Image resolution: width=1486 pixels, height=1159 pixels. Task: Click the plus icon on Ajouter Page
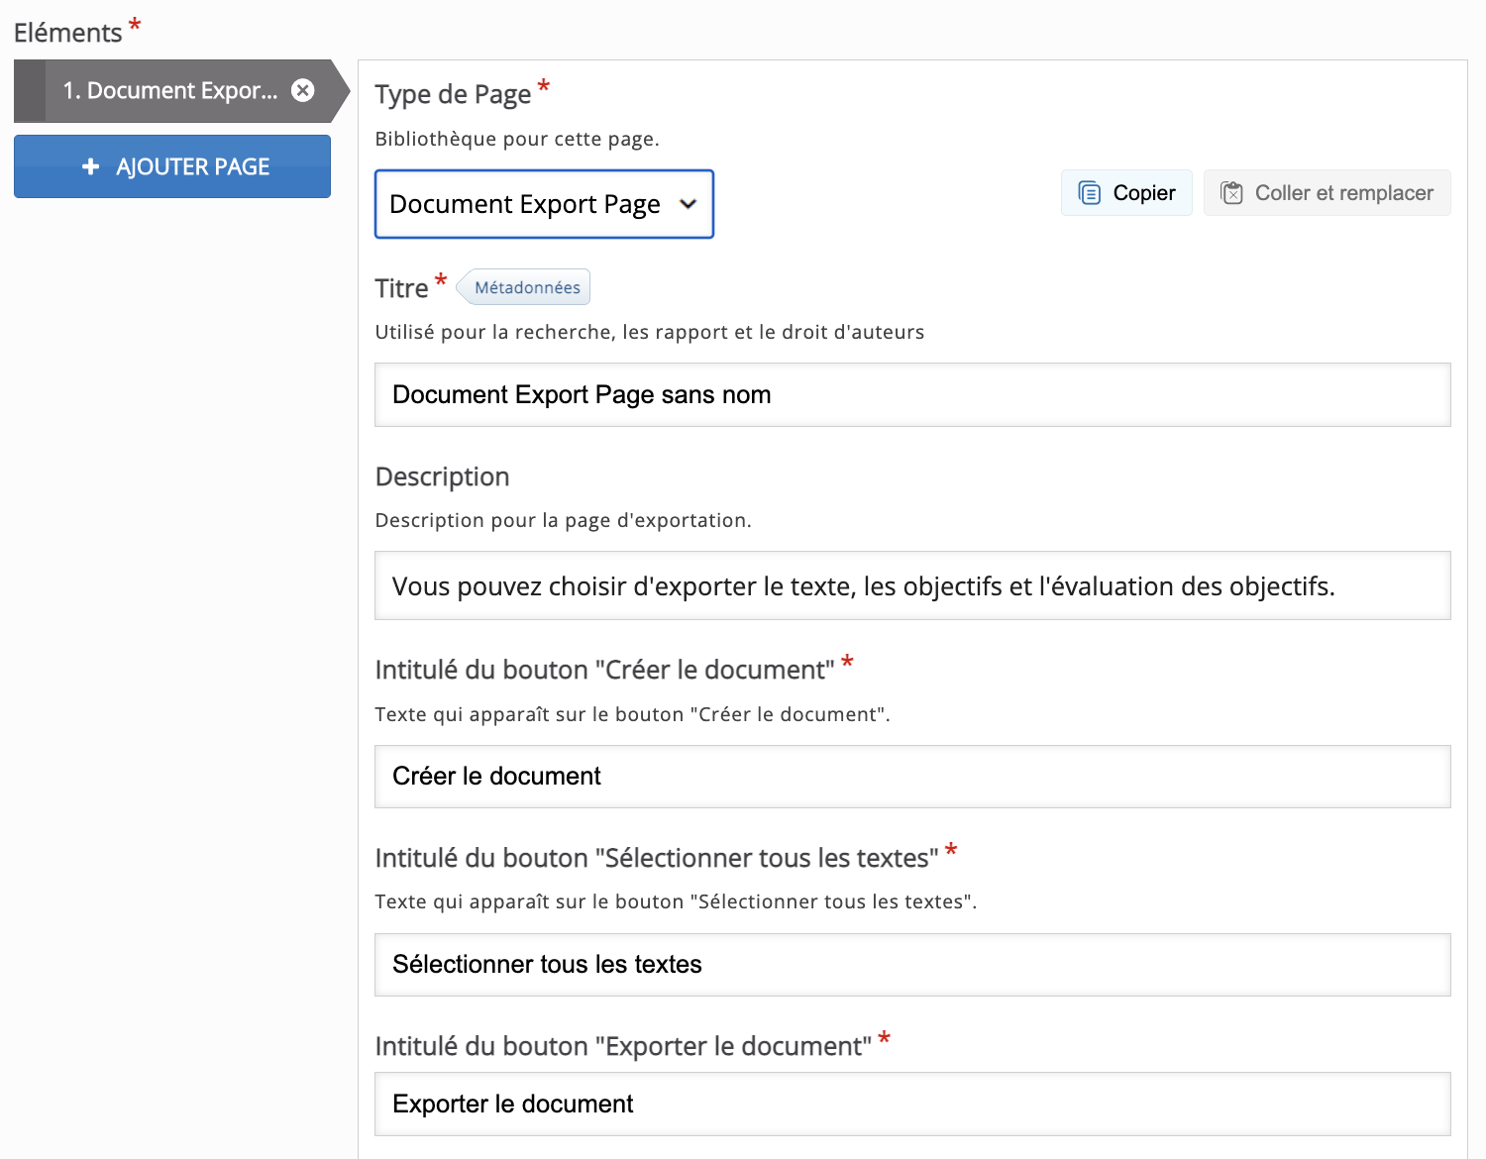(x=90, y=167)
